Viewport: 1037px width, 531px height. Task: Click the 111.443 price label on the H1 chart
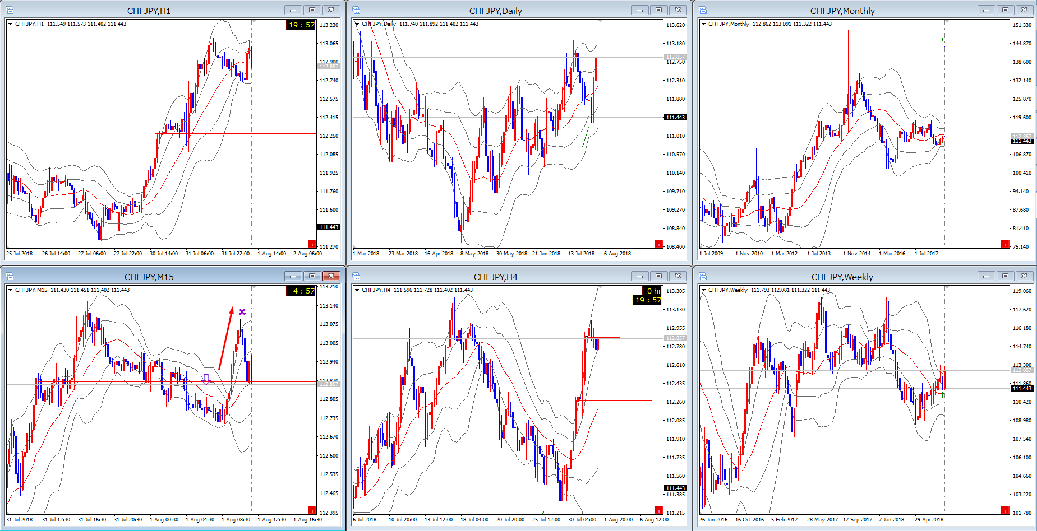[x=329, y=227]
